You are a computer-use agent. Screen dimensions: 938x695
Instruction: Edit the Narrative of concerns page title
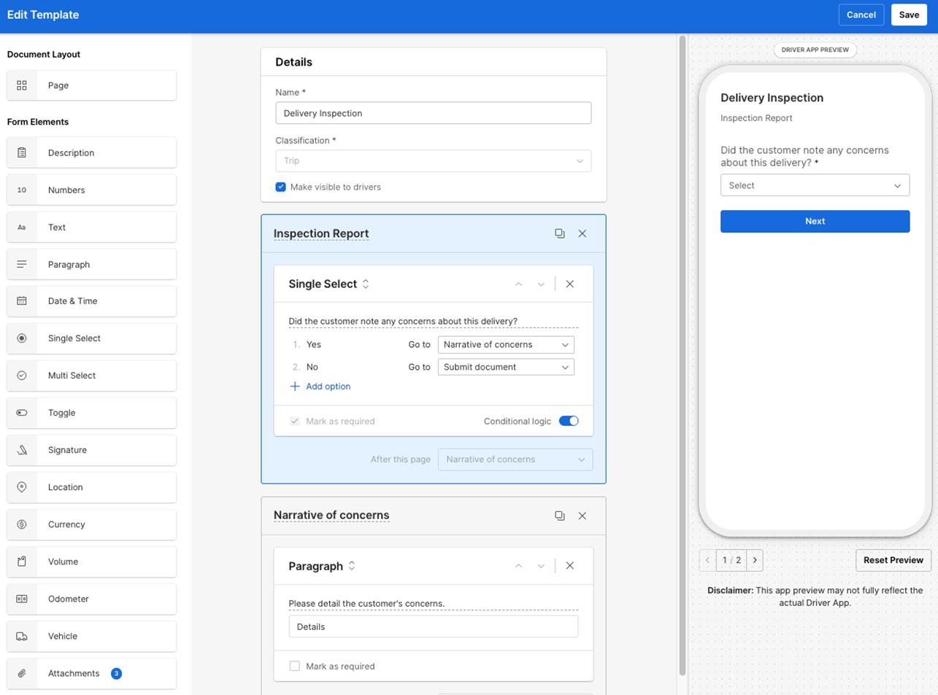(331, 515)
